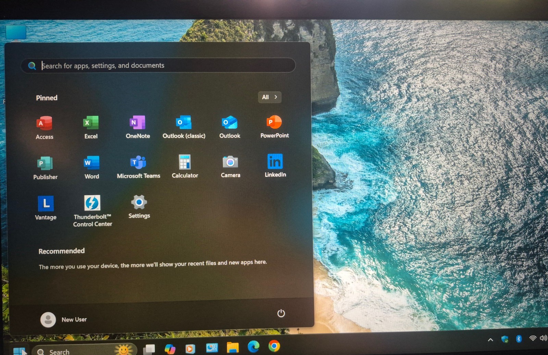This screenshot has height=355, width=548.
Task: Open the power options button
Action: pyautogui.click(x=281, y=313)
